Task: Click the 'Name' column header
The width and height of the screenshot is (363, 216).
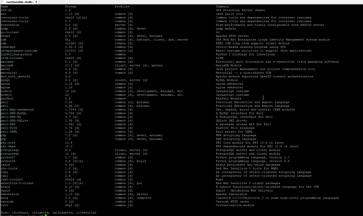Action: pyautogui.click(x=4, y=6)
